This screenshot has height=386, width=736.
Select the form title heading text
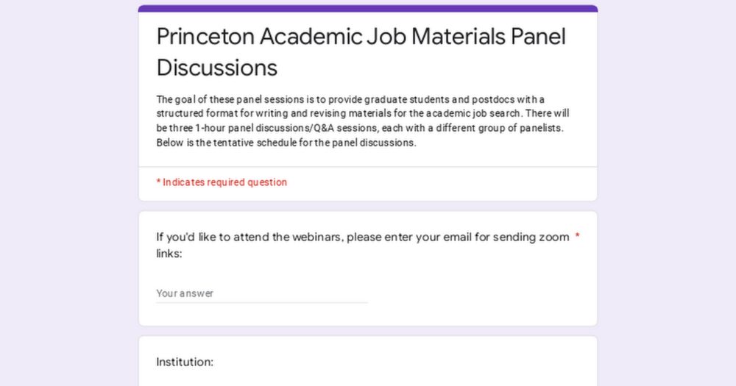(x=361, y=51)
